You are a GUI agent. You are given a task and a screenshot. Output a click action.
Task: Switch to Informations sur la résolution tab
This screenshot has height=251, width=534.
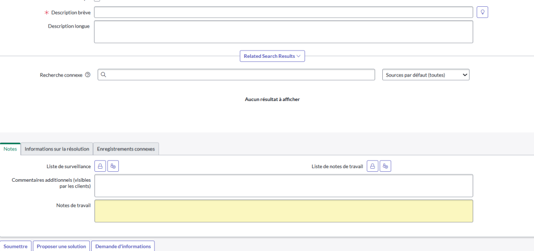(57, 149)
